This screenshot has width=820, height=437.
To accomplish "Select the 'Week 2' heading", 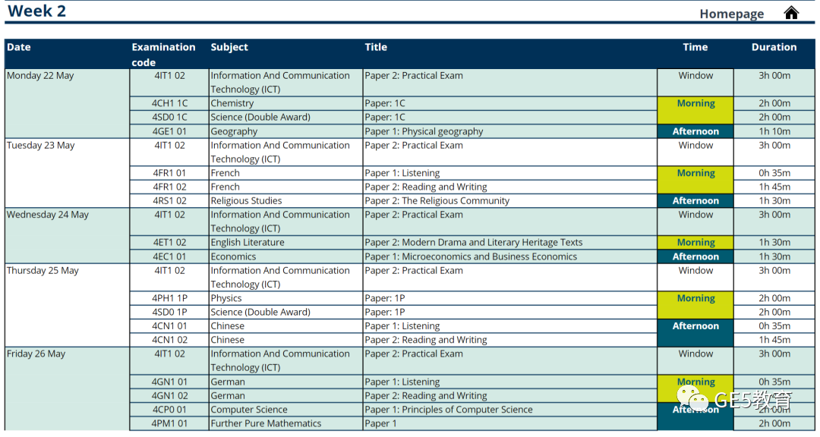I will pos(36,11).
